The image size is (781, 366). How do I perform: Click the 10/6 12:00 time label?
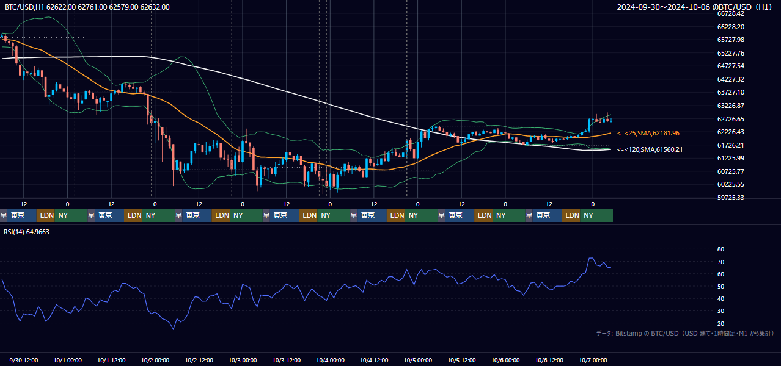pos(549,360)
